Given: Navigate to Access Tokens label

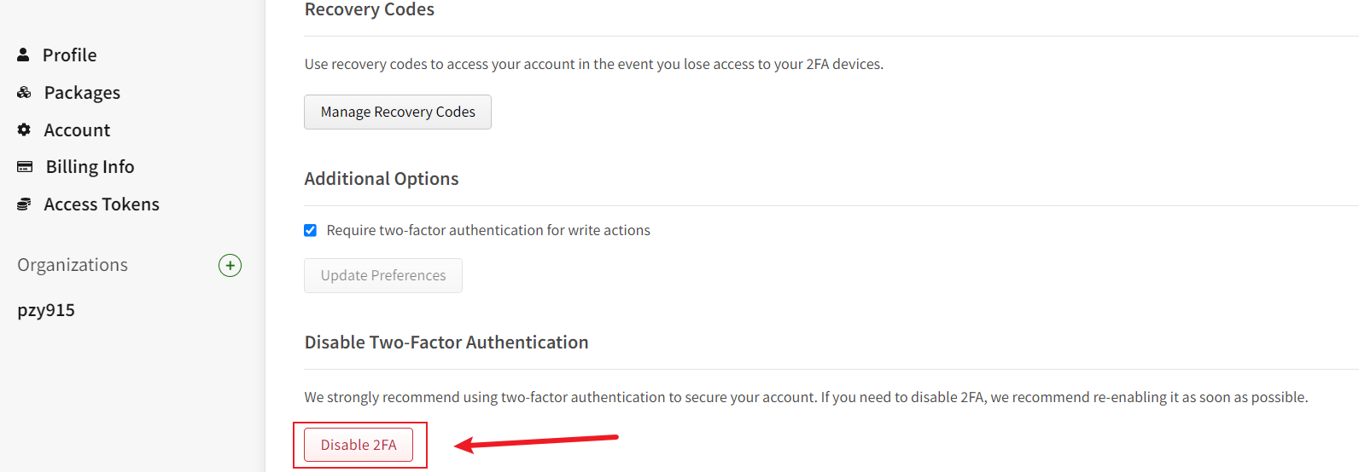Looking at the screenshot, I should point(102,204).
